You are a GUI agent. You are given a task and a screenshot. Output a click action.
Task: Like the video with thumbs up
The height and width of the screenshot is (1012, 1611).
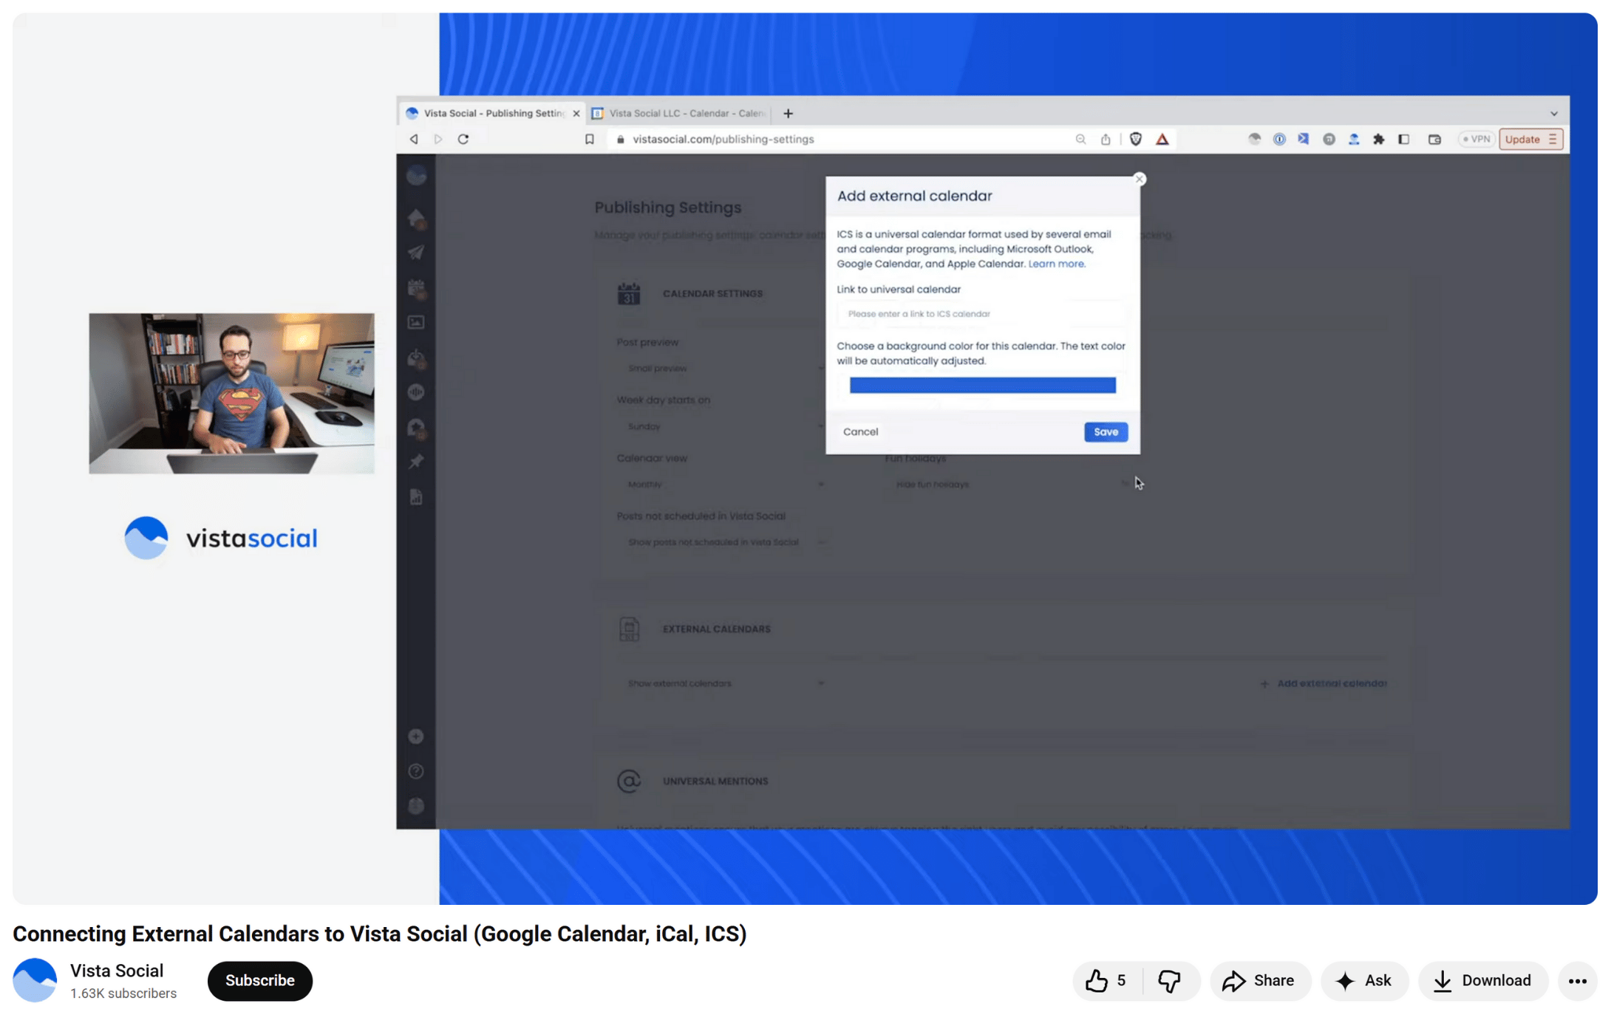pyautogui.click(x=1096, y=980)
